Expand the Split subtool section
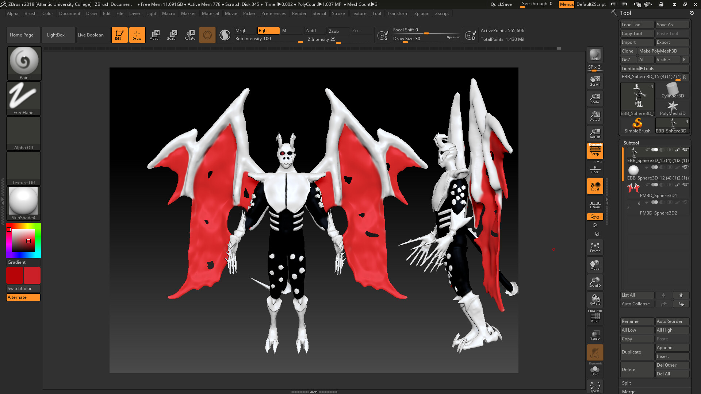Image resolution: width=701 pixels, height=394 pixels. [627, 383]
